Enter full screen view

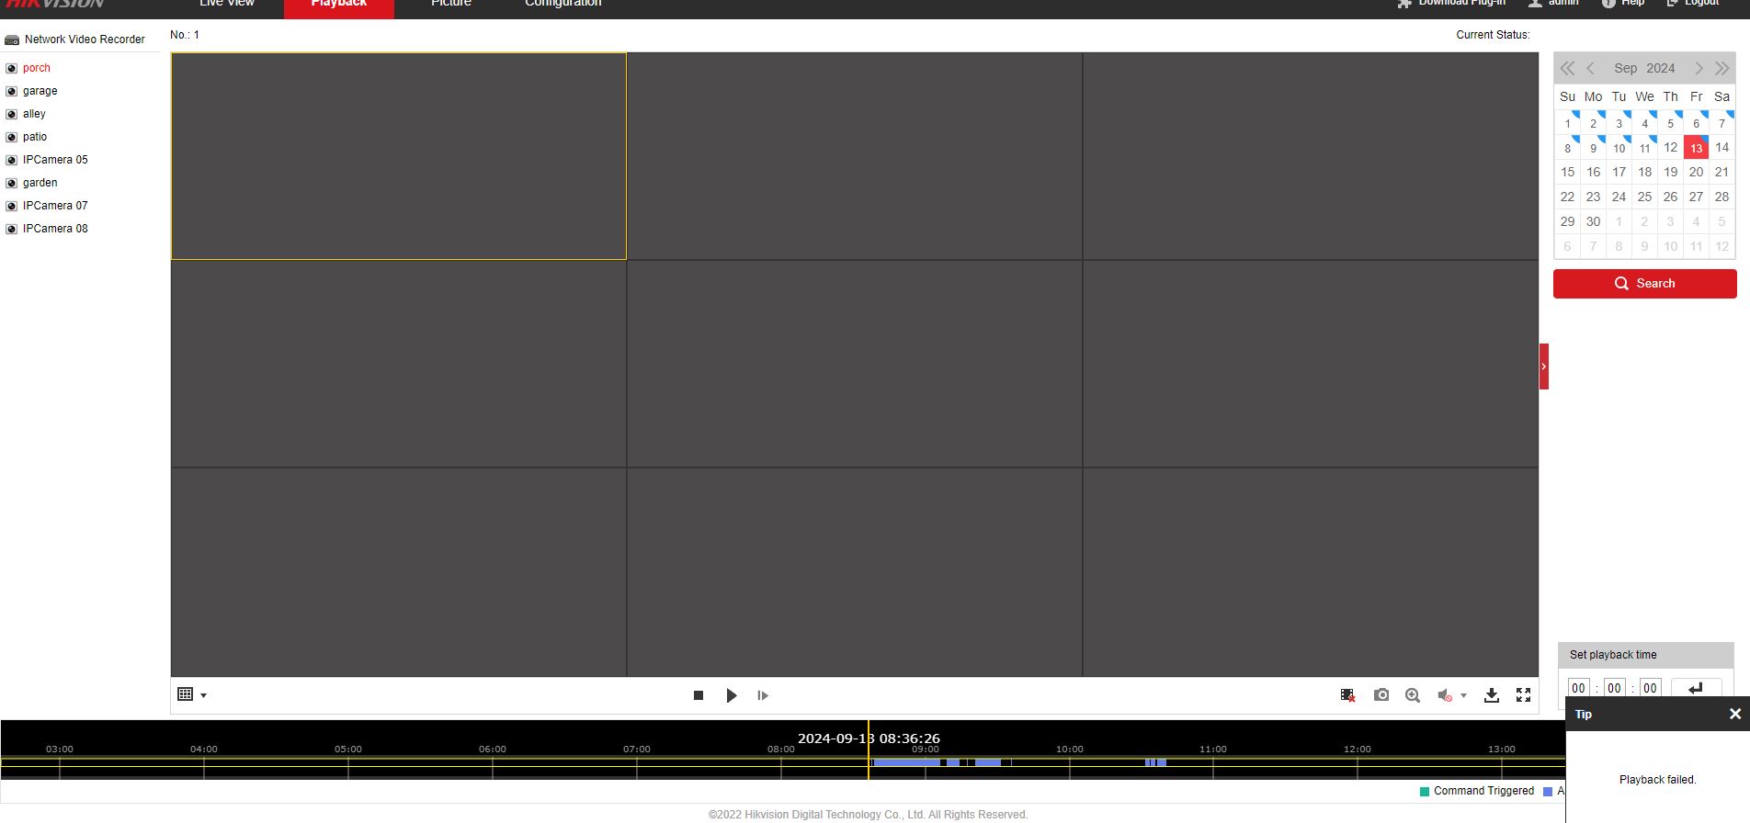1523,695
